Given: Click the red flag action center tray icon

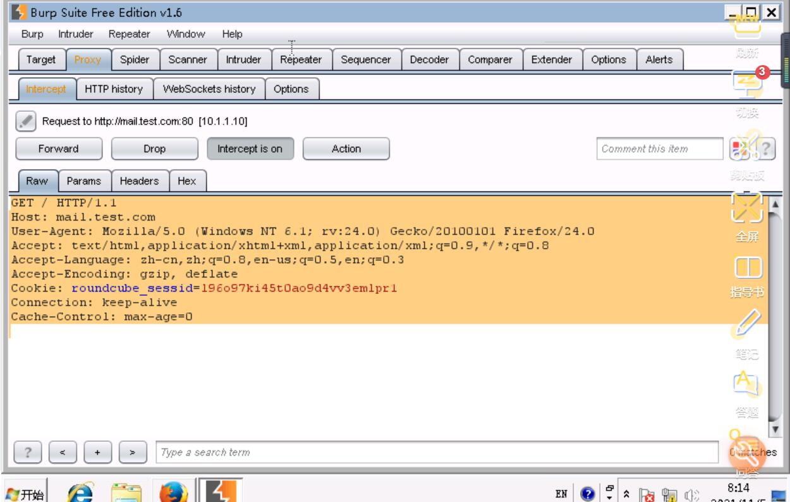Looking at the screenshot, I should tap(648, 495).
